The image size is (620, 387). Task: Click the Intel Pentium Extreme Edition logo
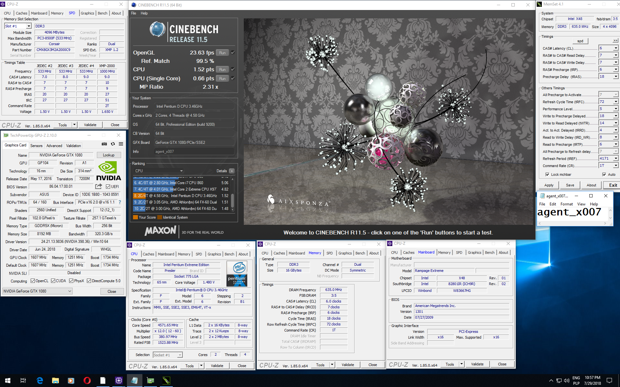pyautogui.click(x=237, y=274)
